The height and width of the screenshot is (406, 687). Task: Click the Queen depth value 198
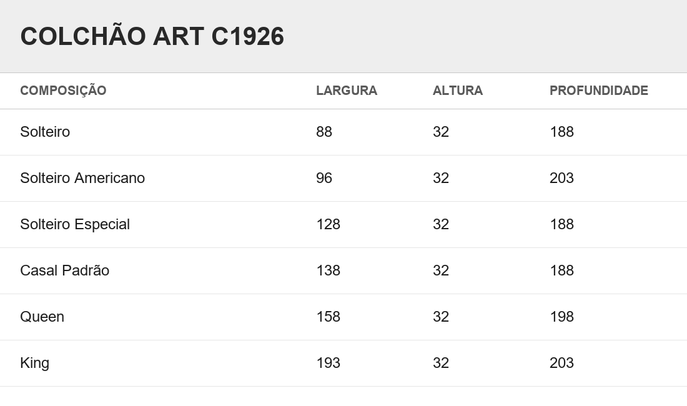click(561, 317)
